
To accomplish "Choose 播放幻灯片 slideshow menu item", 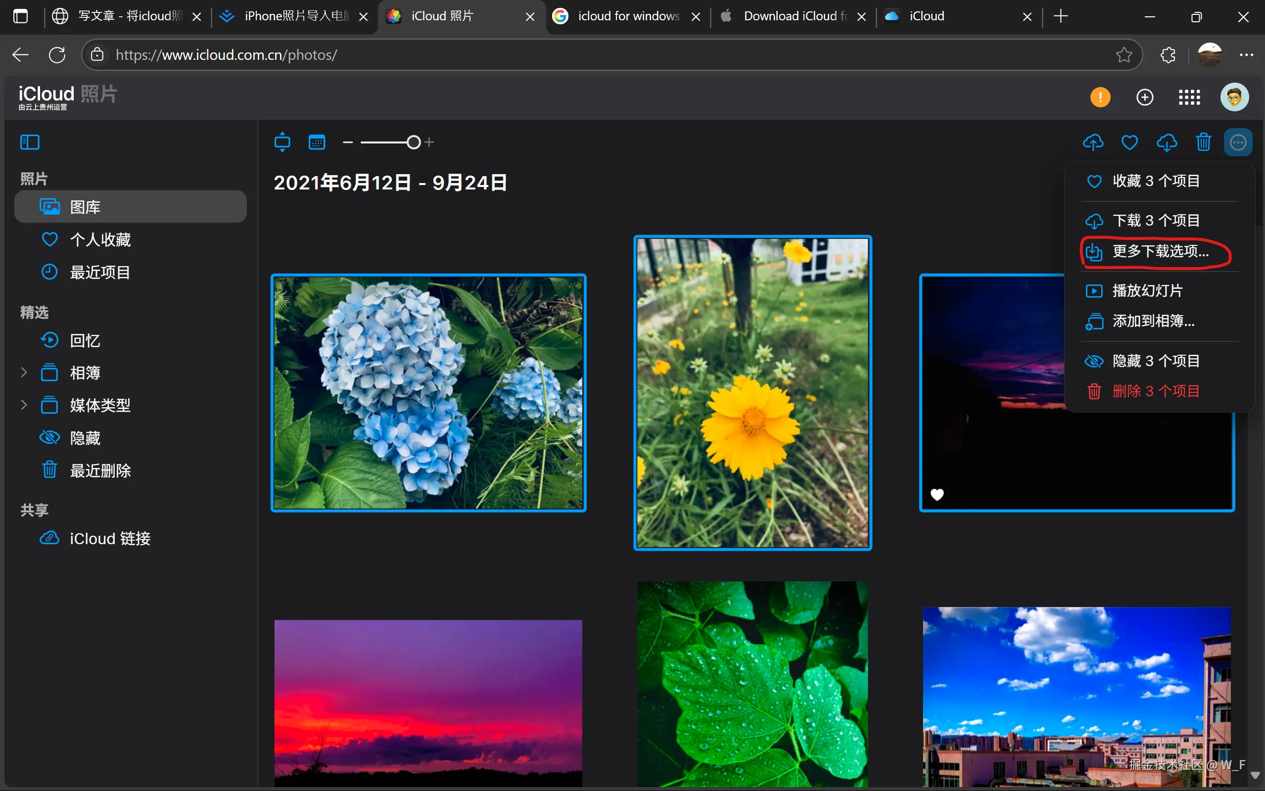I will [x=1147, y=291].
